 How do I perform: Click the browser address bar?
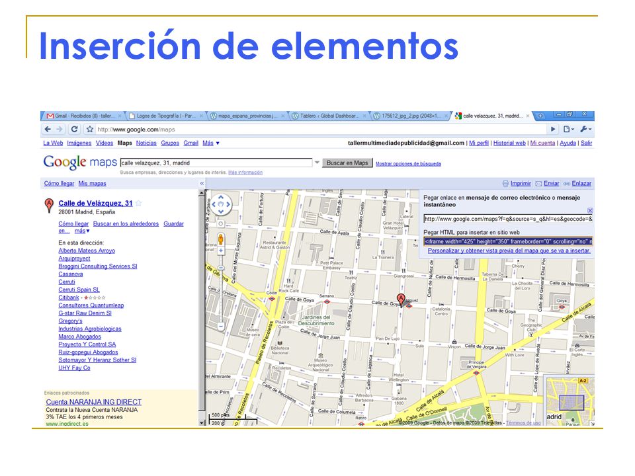tap(320, 130)
